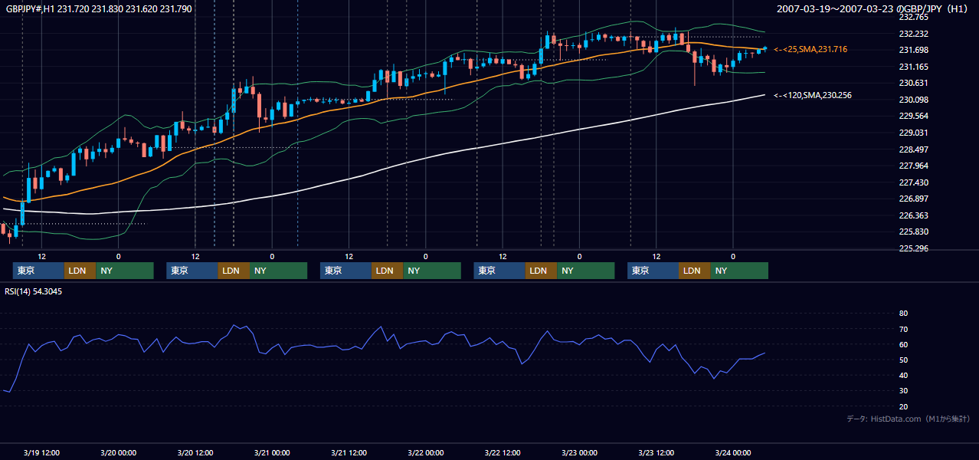Select the NY session box for 3/20
Screen dimensions: 979x460
tap(278, 271)
